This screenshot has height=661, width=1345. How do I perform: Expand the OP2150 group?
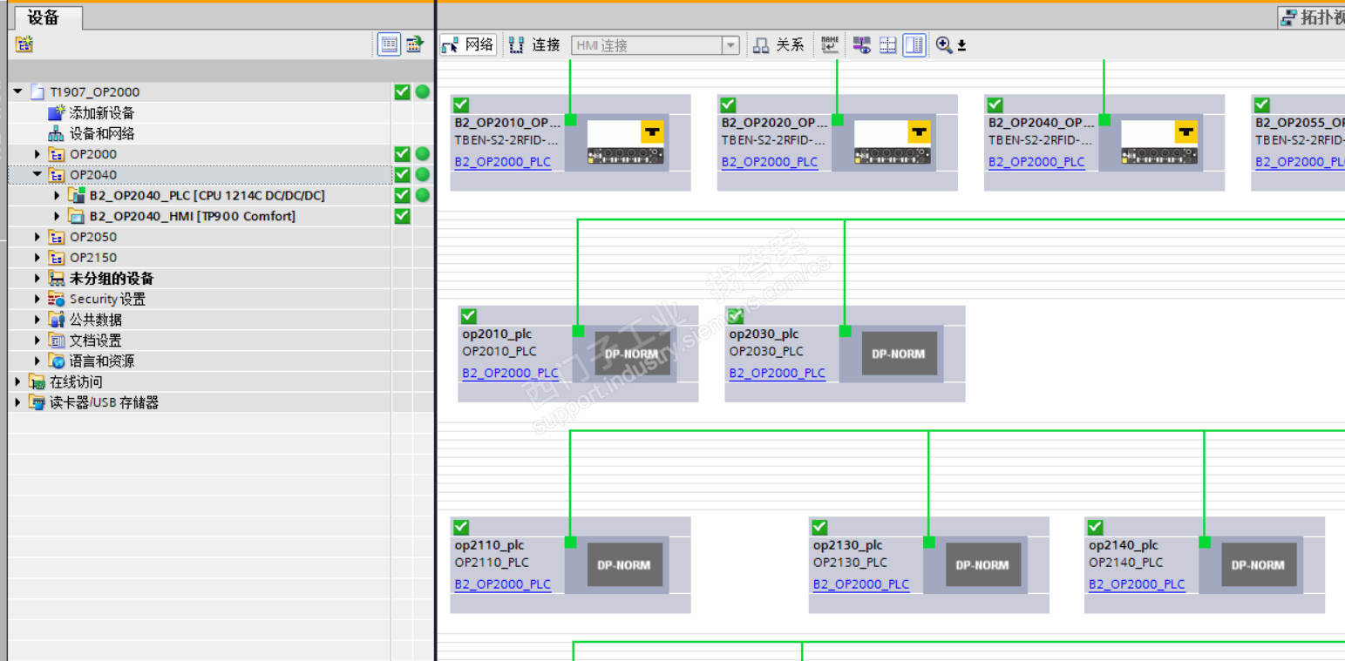coord(37,258)
